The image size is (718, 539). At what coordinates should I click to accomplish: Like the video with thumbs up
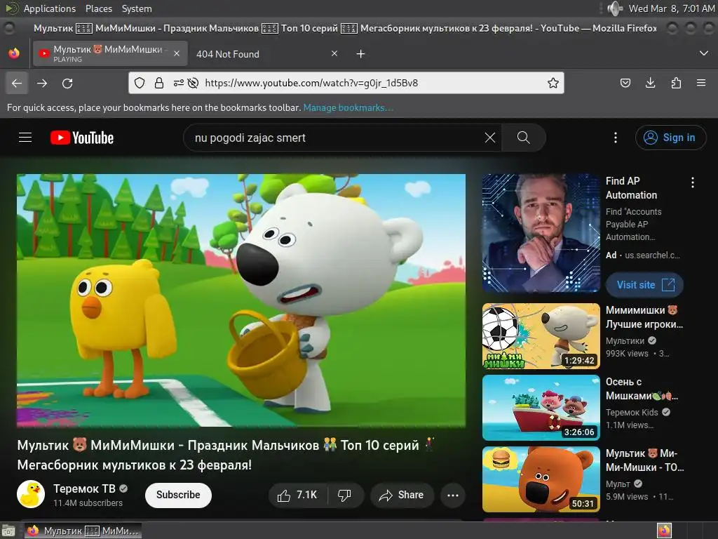(297, 495)
